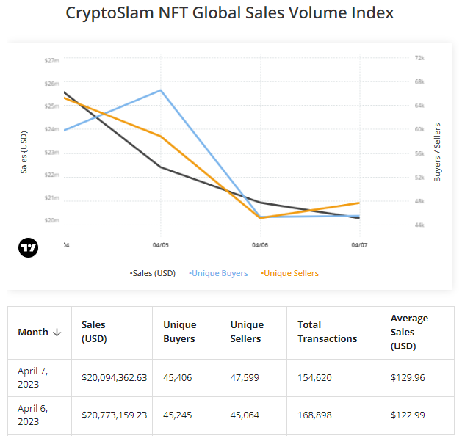Click the Total Transactions column header

327,332
